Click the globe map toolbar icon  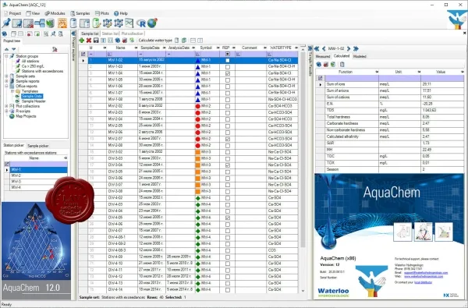152,23
